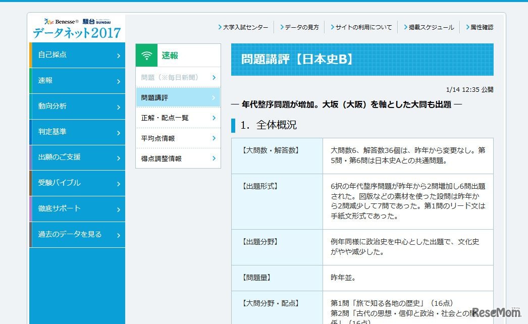Expand 平均点情報 via its chevron

(214, 138)
